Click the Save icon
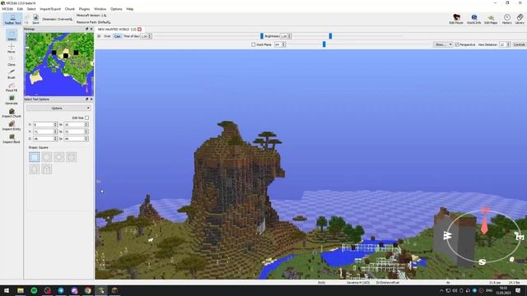 35,19
